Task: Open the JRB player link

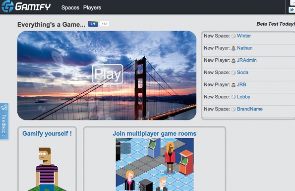Action: pos(241,84)
